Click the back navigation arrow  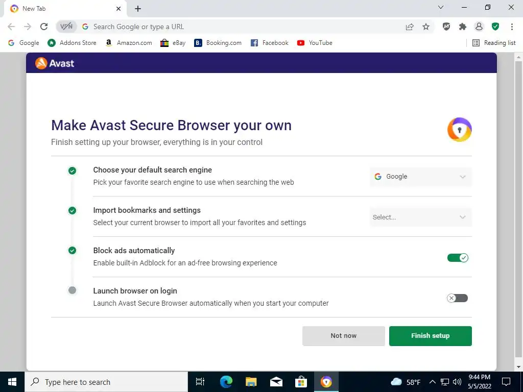coord(11,27)
